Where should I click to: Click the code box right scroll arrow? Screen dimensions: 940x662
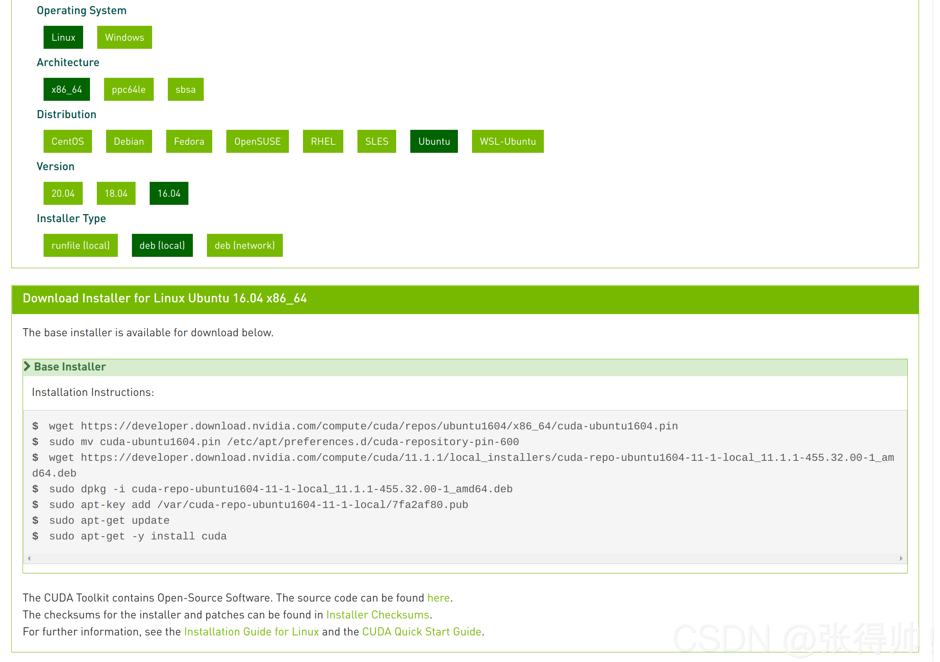(901, 558)
